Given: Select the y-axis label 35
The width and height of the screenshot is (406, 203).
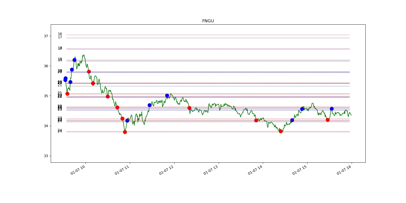Looking at the screenshot, I should (x=46, y=96).
